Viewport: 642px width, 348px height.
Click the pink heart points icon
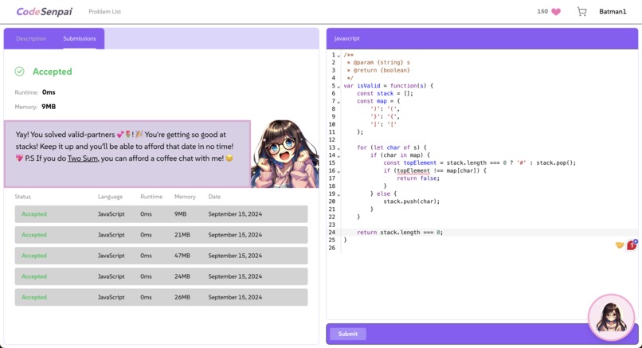tap(556, 12)
